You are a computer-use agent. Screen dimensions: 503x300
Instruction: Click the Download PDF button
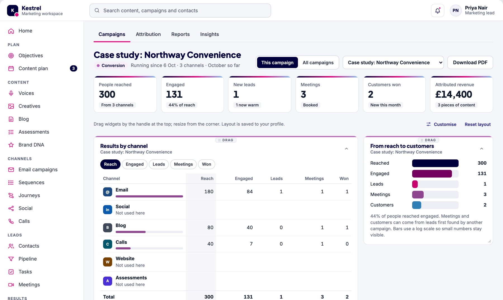pyautogui.click(x=470, y=63)
